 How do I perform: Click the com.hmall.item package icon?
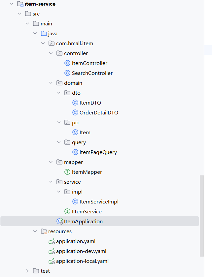pyautogui.click(x=52, y=43)
